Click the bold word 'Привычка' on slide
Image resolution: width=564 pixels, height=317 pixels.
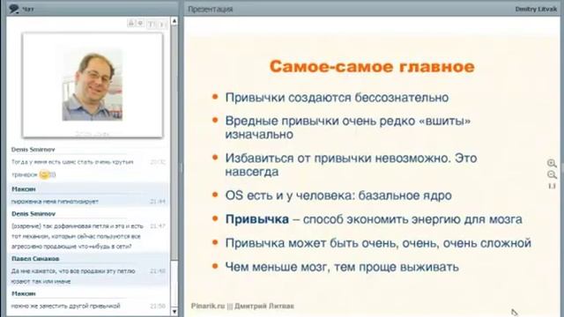click(x=256, y=219)
